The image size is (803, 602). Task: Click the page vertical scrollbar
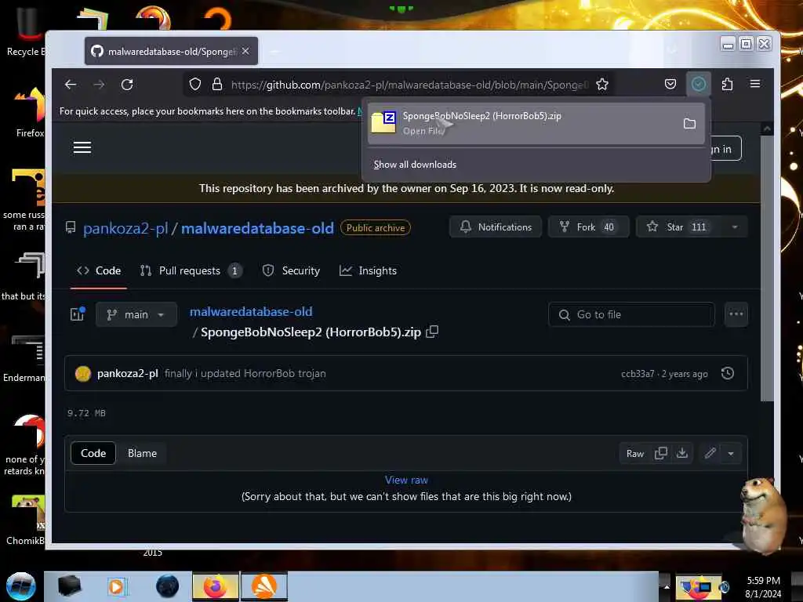coord(767,267)
